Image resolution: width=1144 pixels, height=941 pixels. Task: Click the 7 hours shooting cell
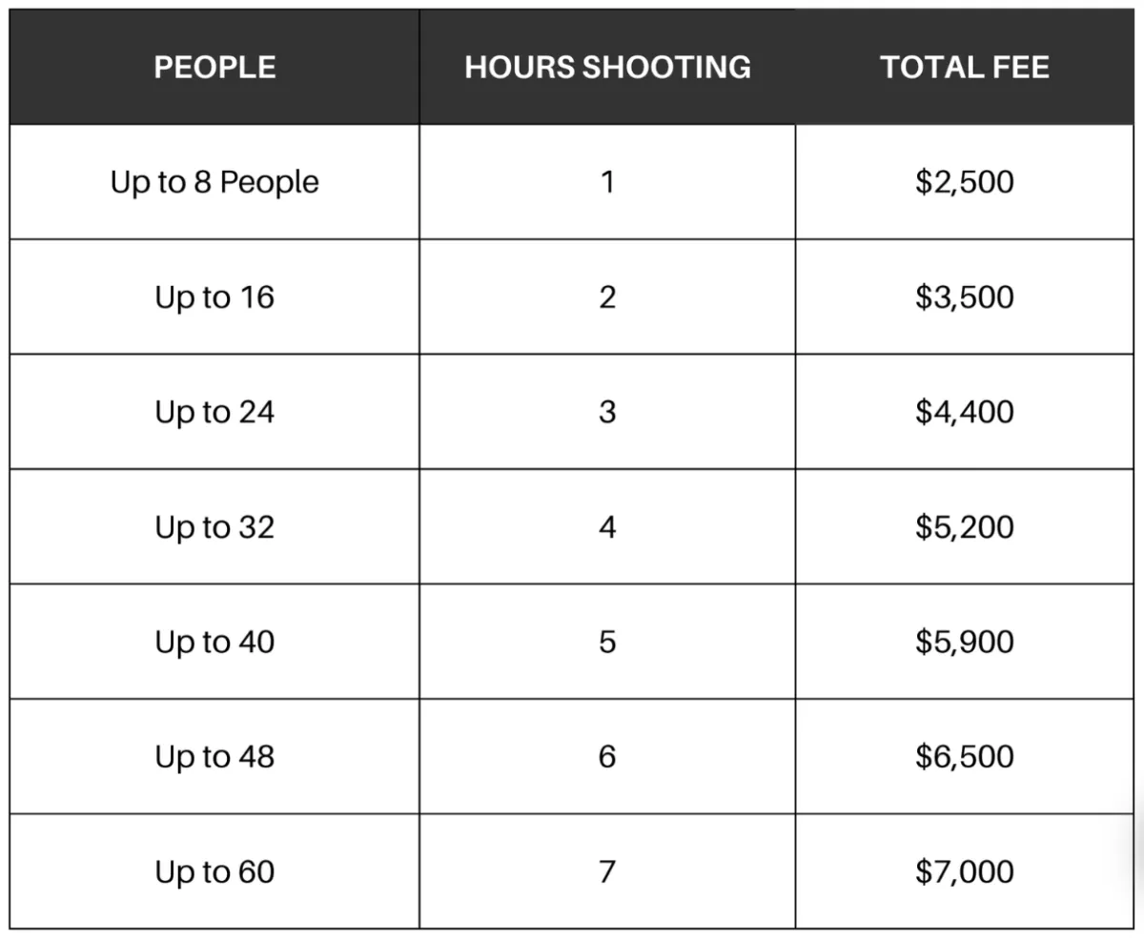point(607,871)
